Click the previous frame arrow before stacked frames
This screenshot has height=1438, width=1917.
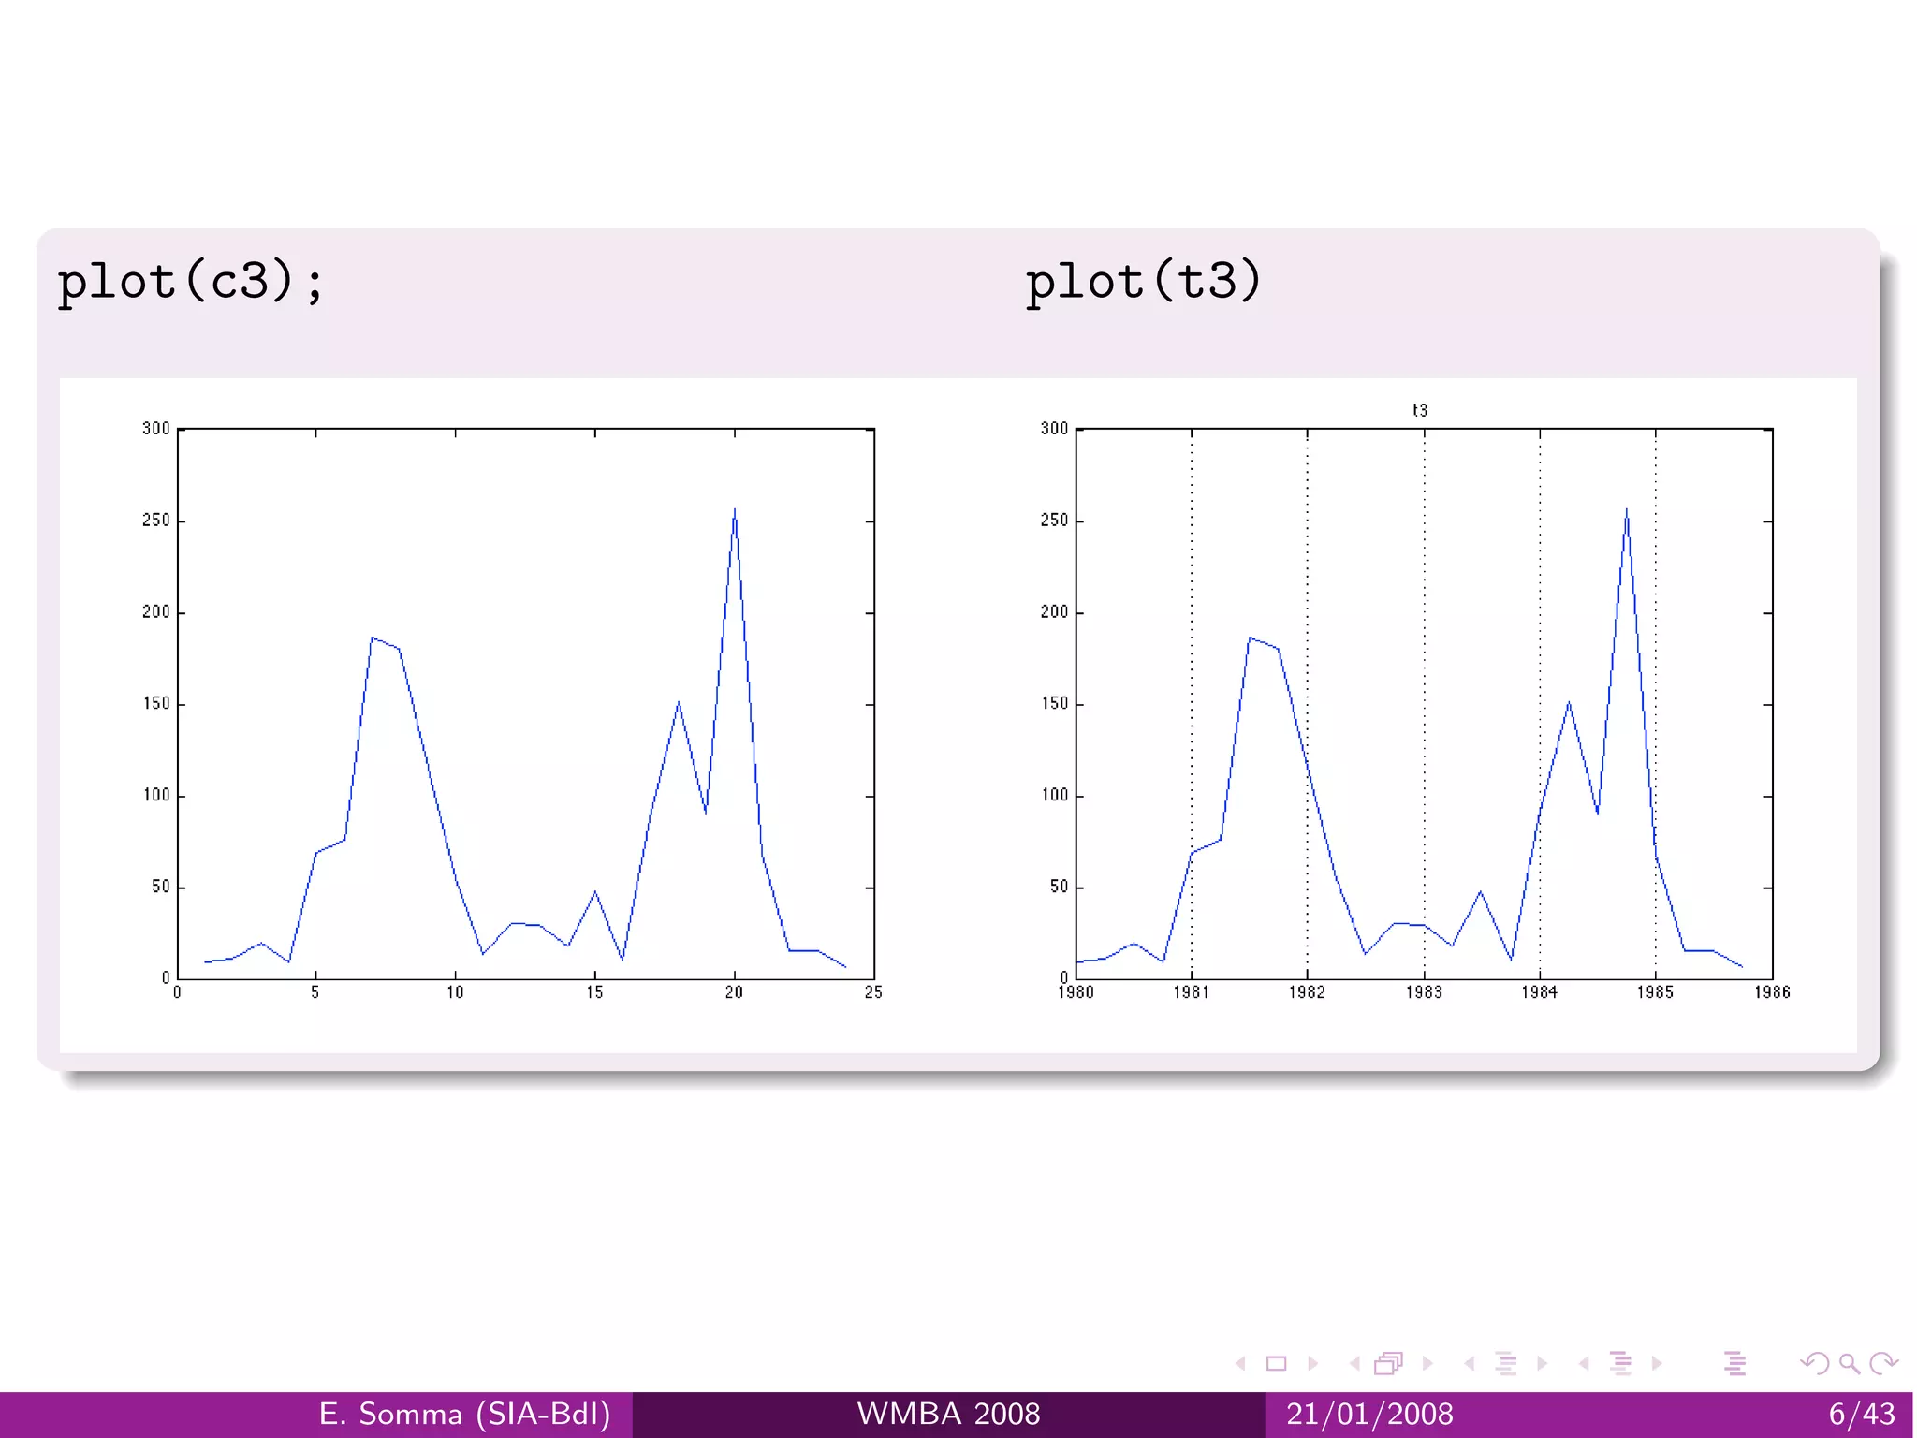click(1354, 1364)
